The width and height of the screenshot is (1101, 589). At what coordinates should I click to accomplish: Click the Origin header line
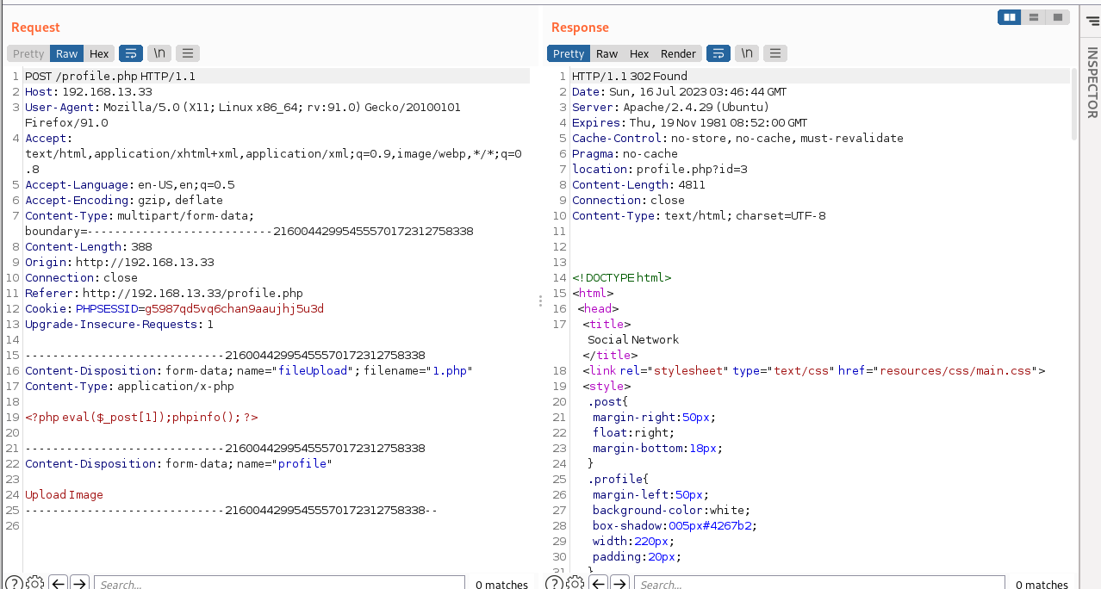coord(120,262)
